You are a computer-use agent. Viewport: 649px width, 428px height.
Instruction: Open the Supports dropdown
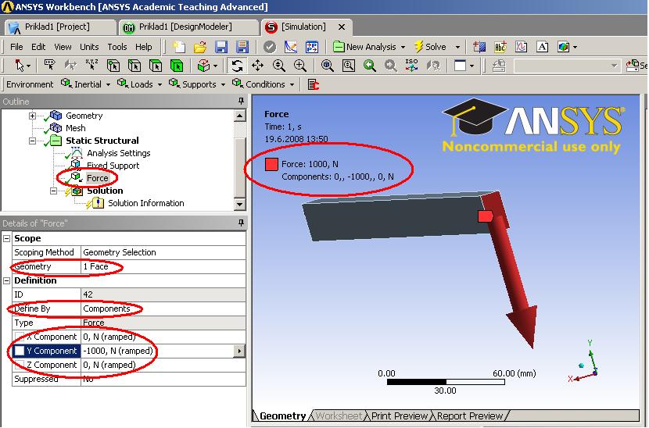tap(223, 84)
